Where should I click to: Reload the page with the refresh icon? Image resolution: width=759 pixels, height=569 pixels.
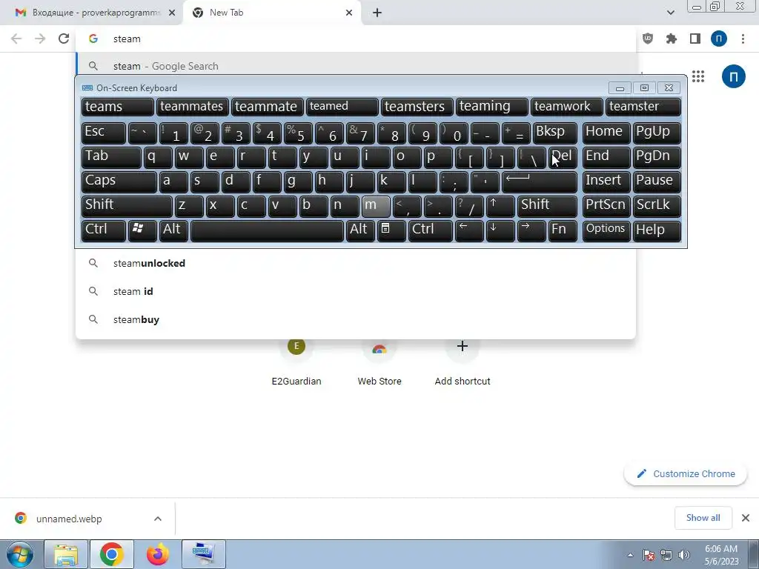(x=64, y=39)
